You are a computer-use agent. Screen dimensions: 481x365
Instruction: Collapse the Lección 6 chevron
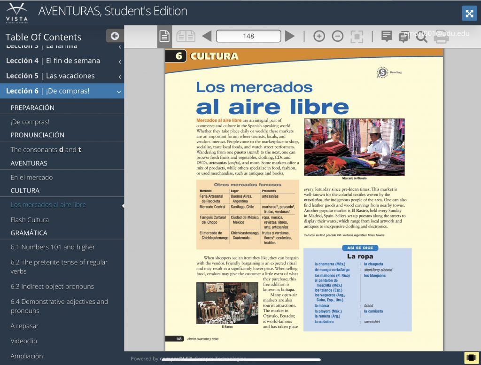[x=119, y=92]
